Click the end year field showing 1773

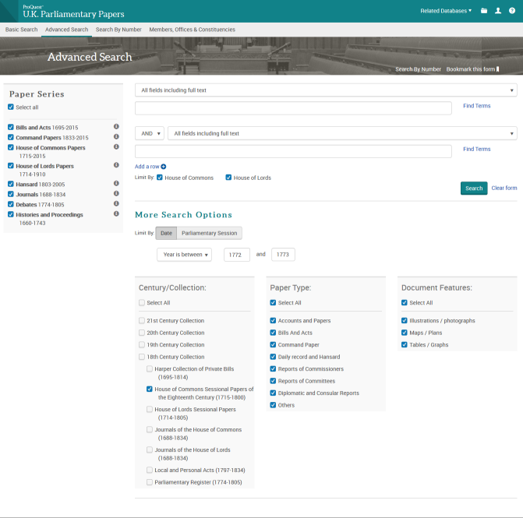pos(283,255)
